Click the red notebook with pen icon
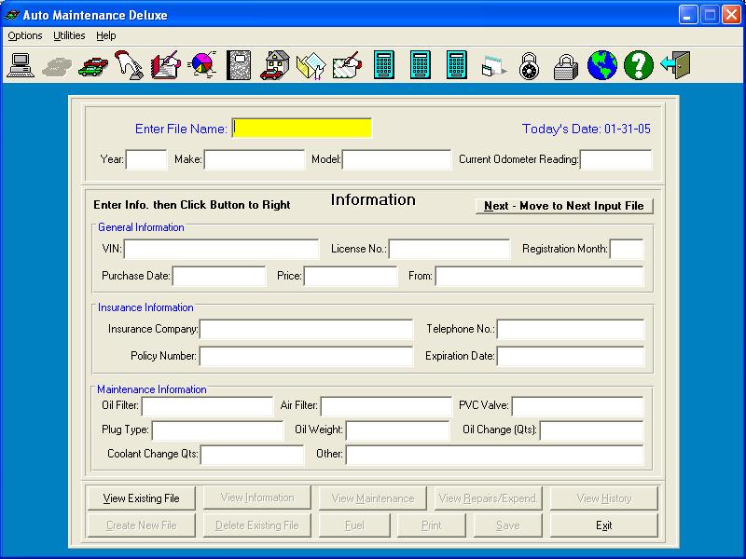This screenshot has width=746, height=559. 166,64
